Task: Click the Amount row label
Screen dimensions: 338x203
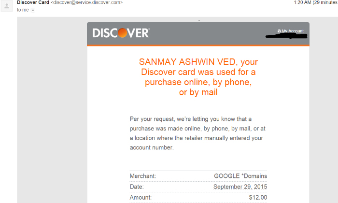Action: click(x=141, y=197)
